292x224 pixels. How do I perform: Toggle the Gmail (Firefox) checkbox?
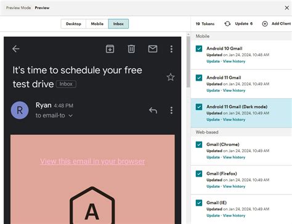199,174
